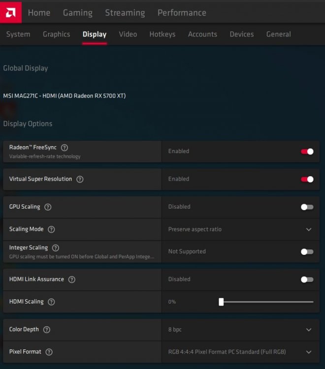325x369 pixels.
Task: Click the Color Depth help icon
Action: [47, 330]
